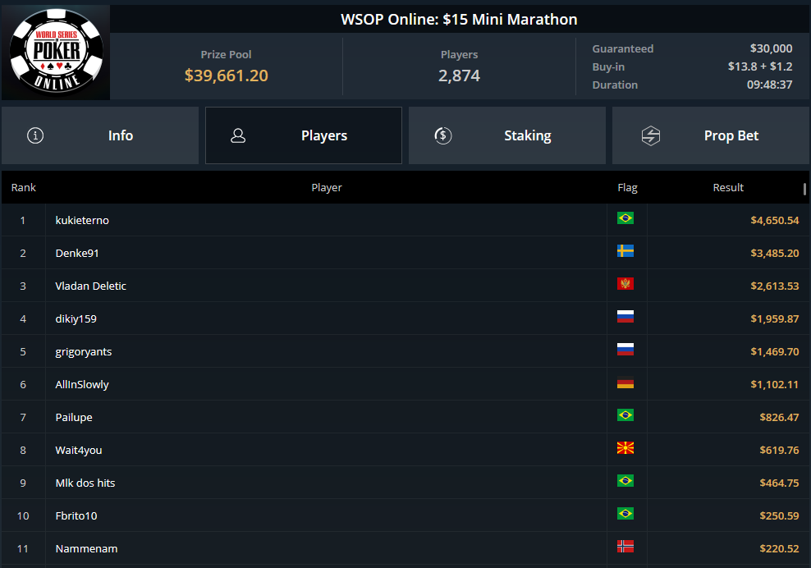Image resolution: width=811 pixels, height=568 pixels.
Task: Click rank number 1
Action: click(x=23, y=220)
